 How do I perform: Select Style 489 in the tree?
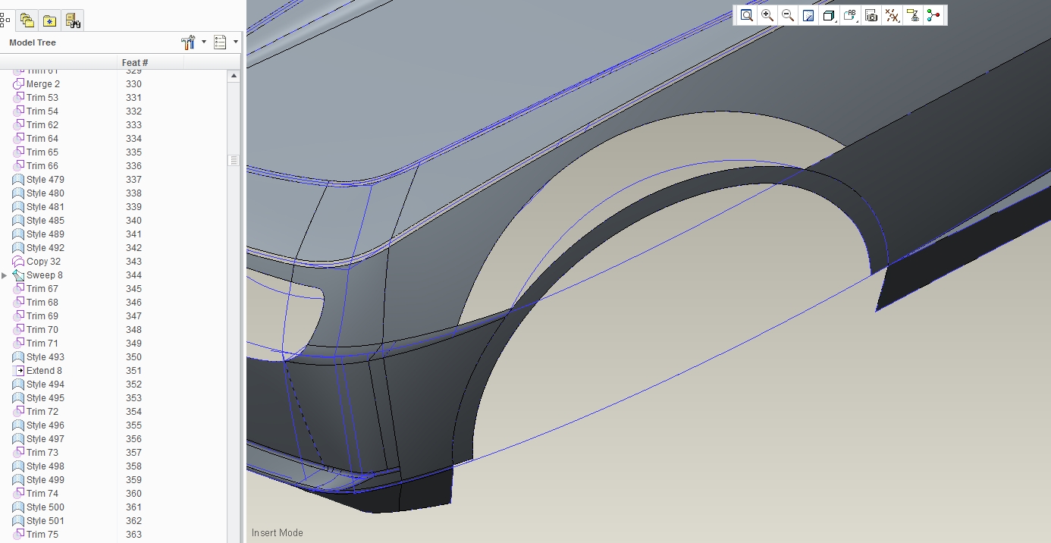pos(45,234)
